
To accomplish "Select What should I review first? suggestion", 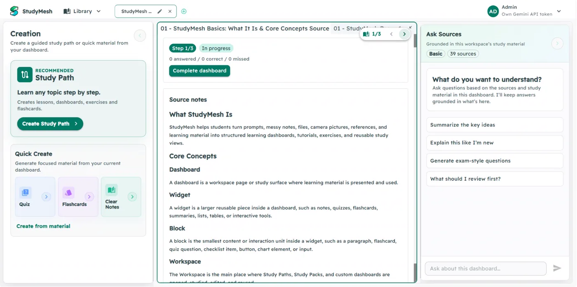I will pos(495,179).
